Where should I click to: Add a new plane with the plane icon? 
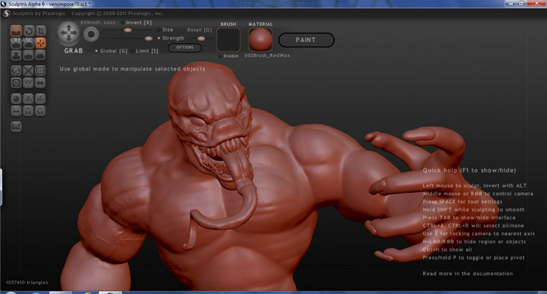click(16, 111)
